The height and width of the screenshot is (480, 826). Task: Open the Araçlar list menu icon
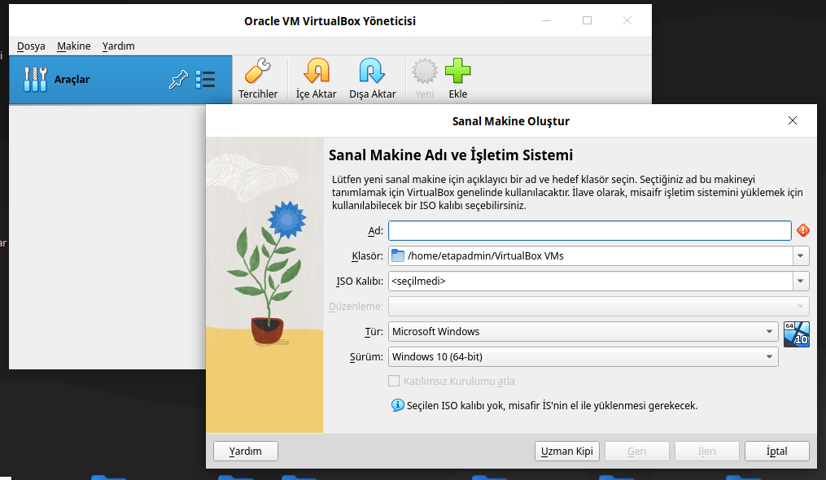[205, 79]
